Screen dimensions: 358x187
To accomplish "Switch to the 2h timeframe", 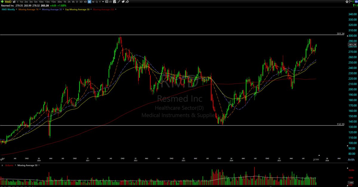I will point(69,2).
